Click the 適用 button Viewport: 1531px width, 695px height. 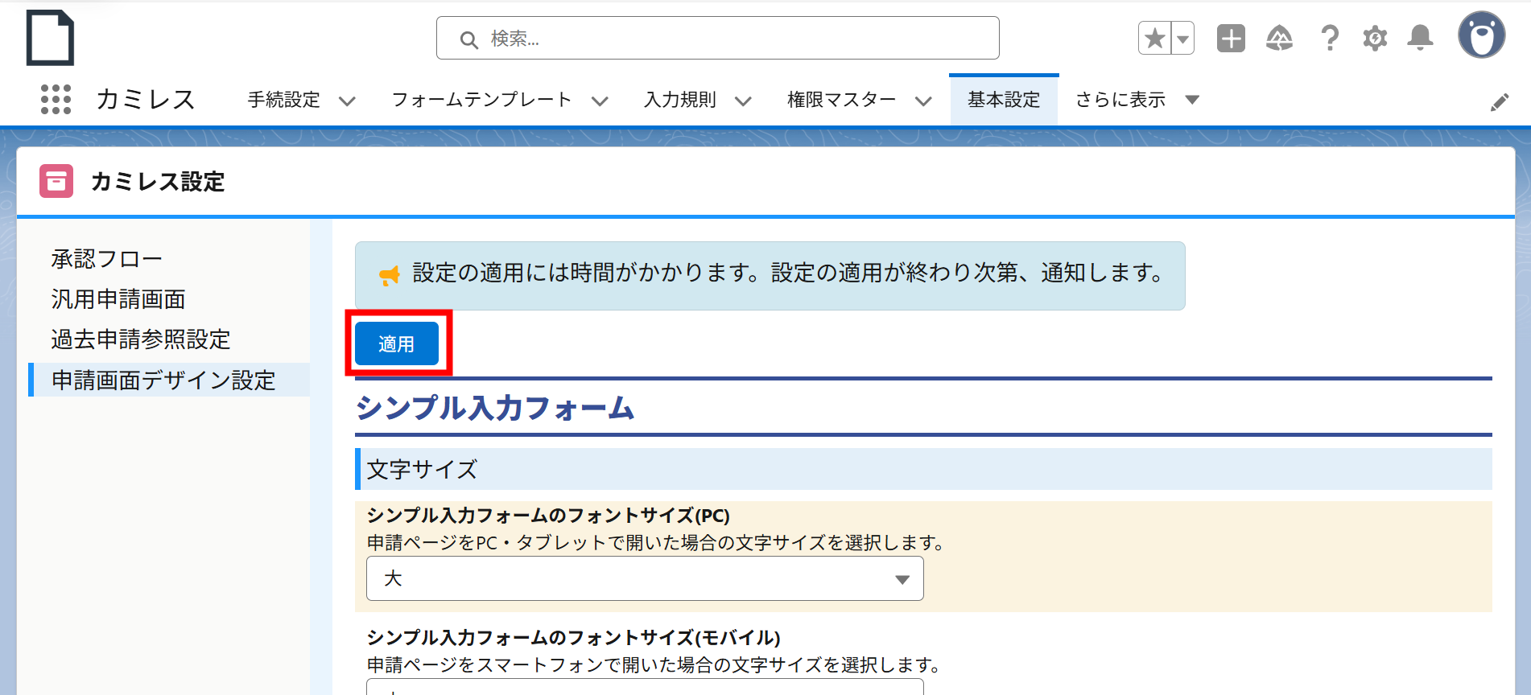click(x=397, y=343)
